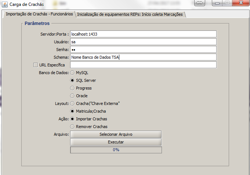This screenshot has width=250, height=175.
Task: Click the Parâmetros group title
Action: (37, 23)
